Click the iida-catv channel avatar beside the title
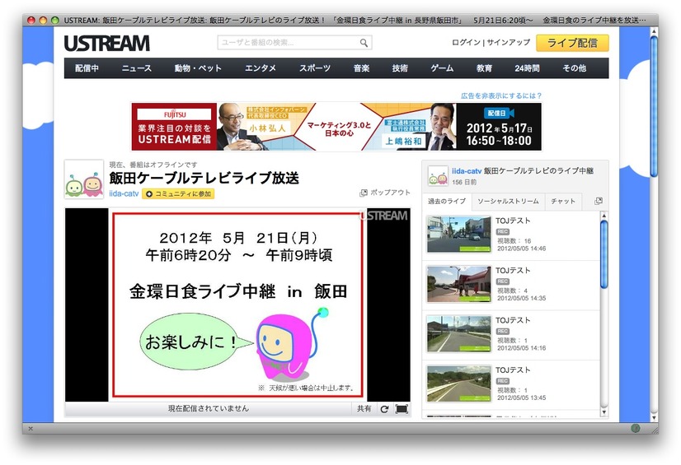681x465 pixels. pos(84,179)
